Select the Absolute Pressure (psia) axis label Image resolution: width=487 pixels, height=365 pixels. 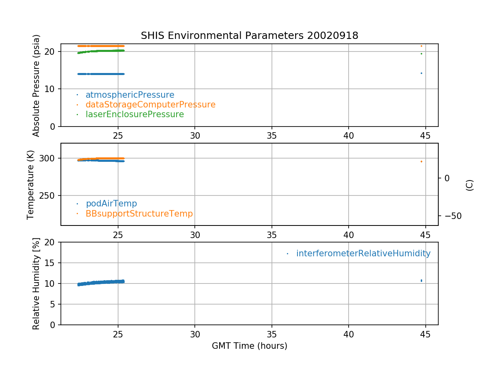[37, 85]
